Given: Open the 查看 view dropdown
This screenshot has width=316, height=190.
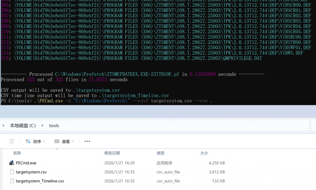Looking at the screenshot, I should coord(64,141).
